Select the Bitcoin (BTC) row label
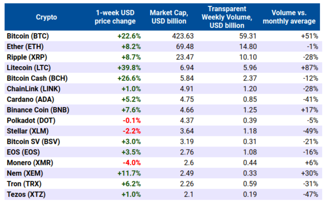 28,36
